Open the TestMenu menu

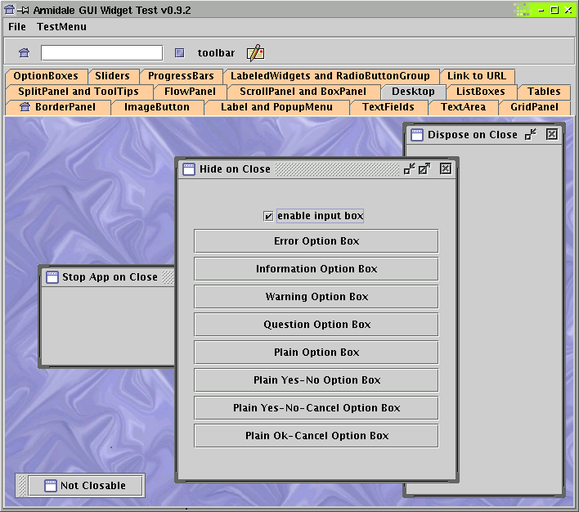tap(61, 27)
